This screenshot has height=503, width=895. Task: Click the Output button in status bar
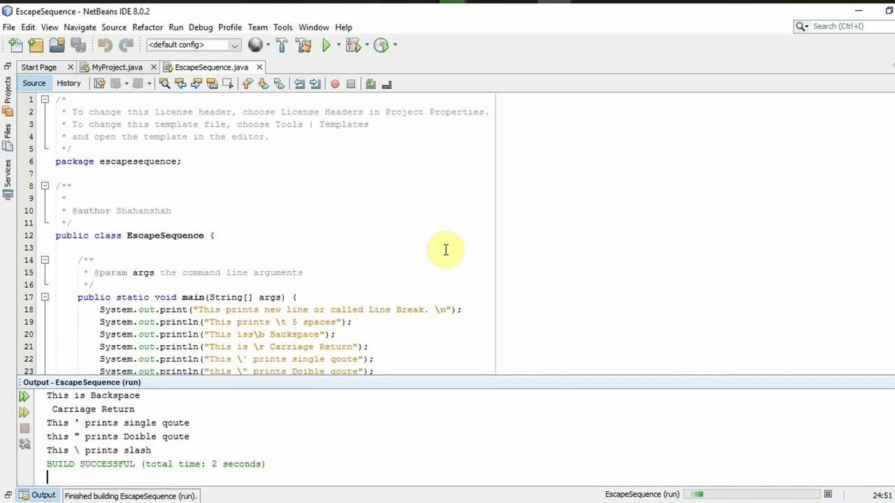click(x=37, y=495)
